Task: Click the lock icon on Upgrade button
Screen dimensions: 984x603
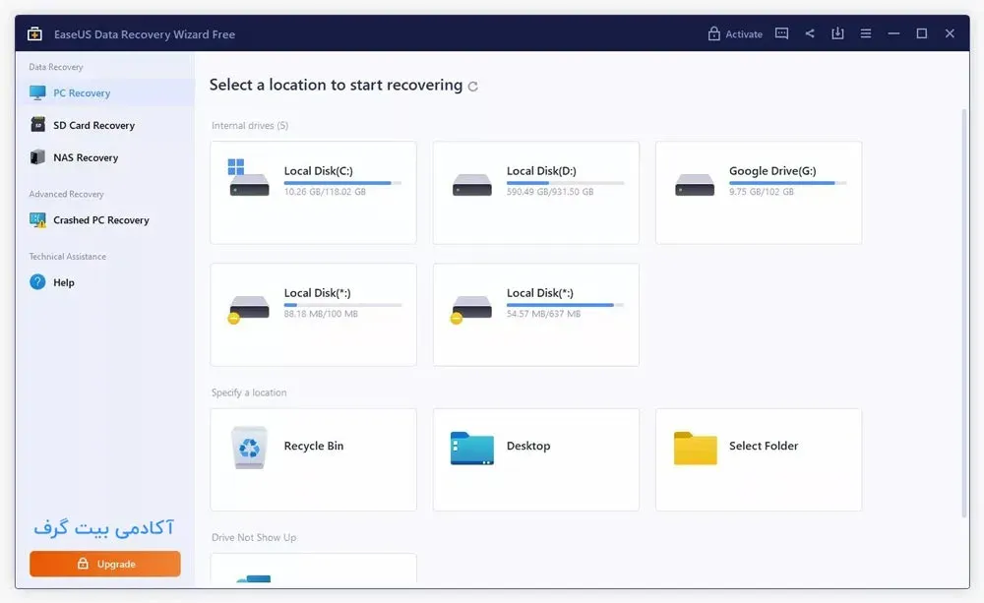Action: pos(83,564)
